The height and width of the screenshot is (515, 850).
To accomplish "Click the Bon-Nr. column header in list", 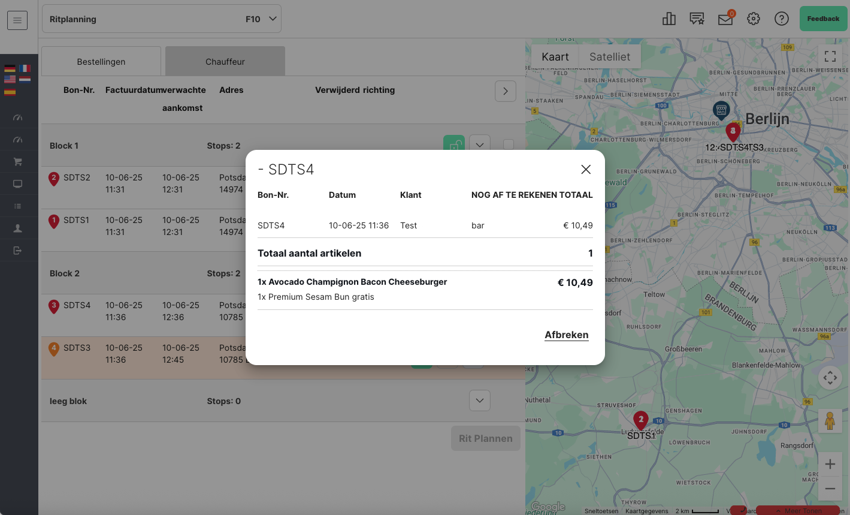I will [79, 90].
